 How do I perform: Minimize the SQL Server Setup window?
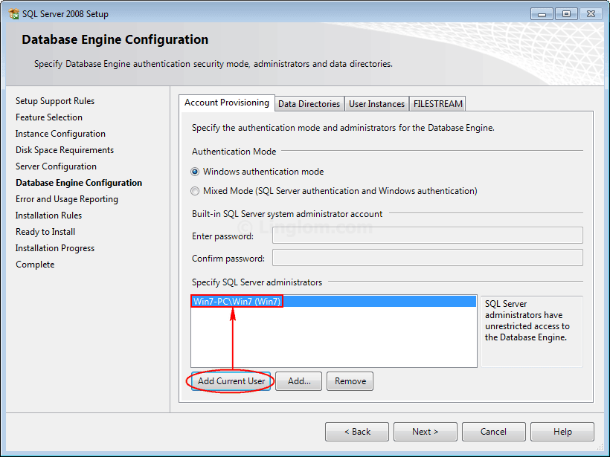[x=542, y=14]
